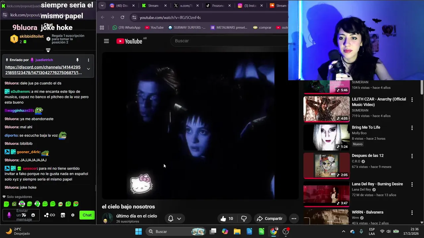Open options menu for Lana Del Rey - Burning Desire
Image resolution: width=424 pixels, height=238 pixels.
412,184
